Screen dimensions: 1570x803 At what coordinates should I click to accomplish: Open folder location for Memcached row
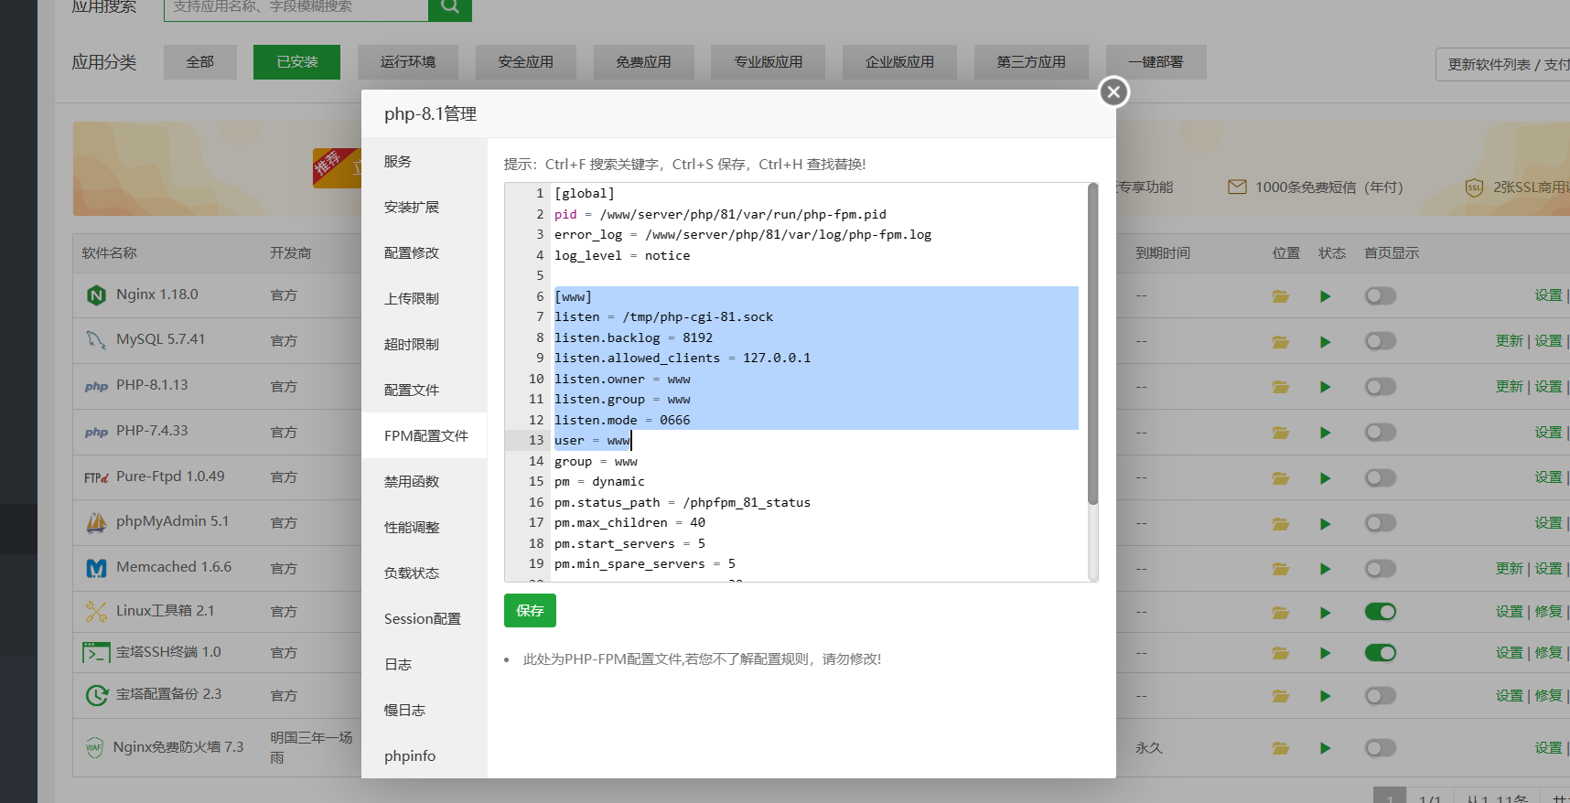pyautogui.click(x=1281, y=569)
